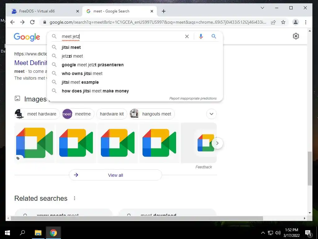Close the FreeDOS - Virtual x86 tab
This screenshot has height=239, width=318.
77,11
